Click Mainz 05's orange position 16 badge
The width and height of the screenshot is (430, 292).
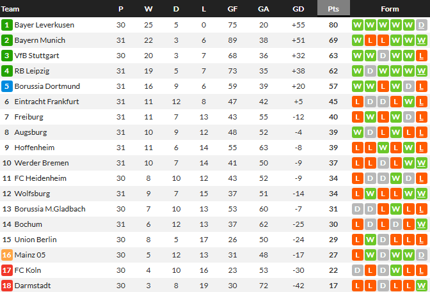tap(7, 255)
